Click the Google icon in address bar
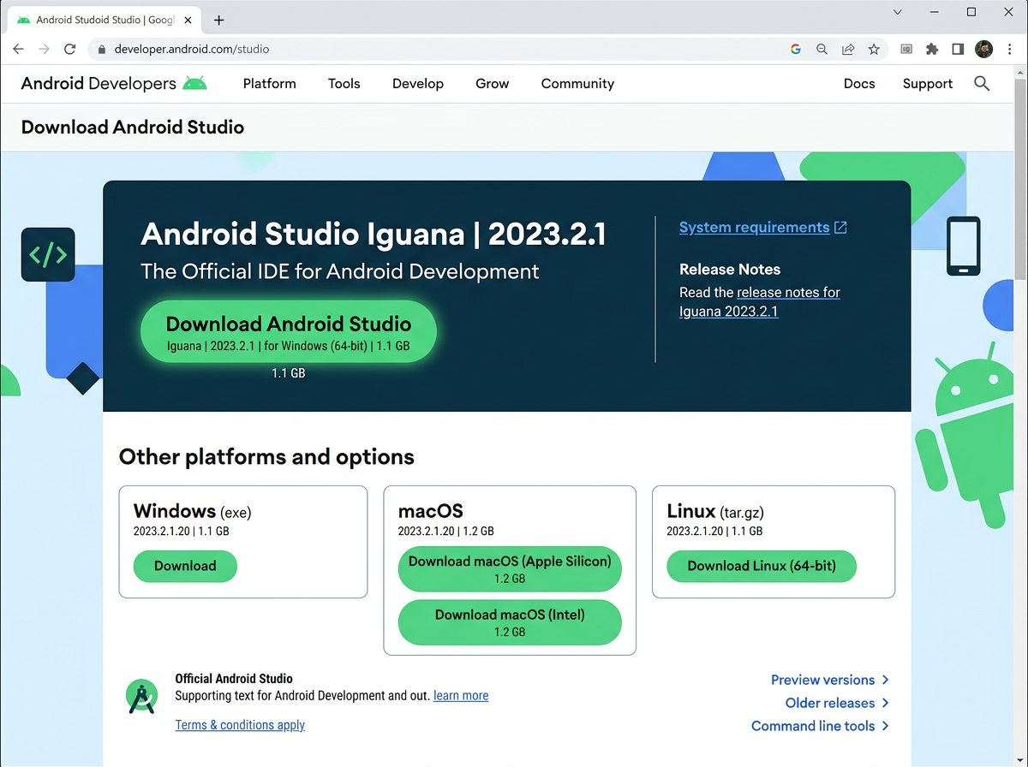The width and height of the screenshot is (1028, 767). (x=796, y=50)
